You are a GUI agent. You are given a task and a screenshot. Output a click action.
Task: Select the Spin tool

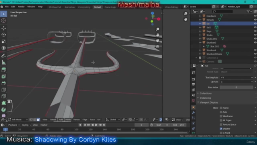click(4, 110)
